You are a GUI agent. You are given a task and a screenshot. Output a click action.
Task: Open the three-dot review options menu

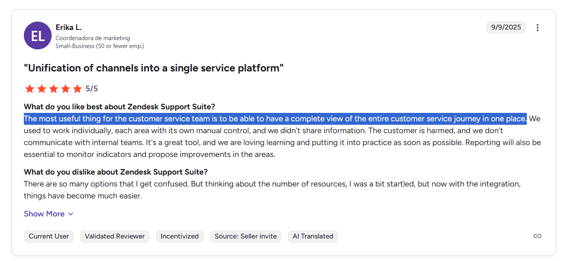coord(537,27)
